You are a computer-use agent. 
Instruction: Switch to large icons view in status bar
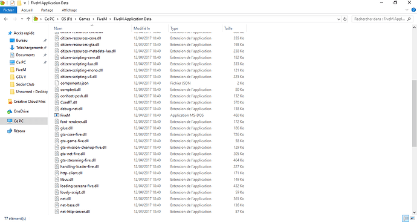click(x=413, y=218)
